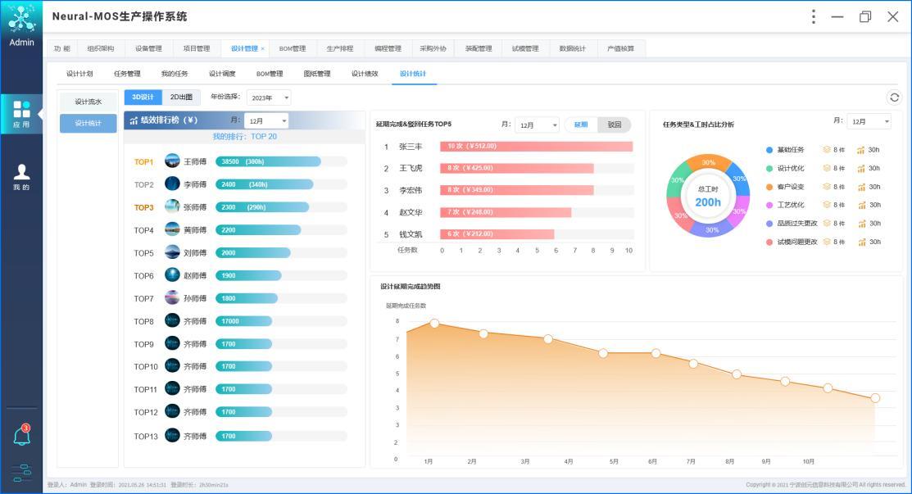This screenshot has height=494, width=912.
Task: Click the 我的排行: TOP 20 link
Action: click(x=244, y=137)
